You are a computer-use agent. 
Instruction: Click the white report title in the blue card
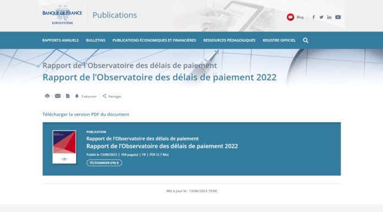[162, 146]
